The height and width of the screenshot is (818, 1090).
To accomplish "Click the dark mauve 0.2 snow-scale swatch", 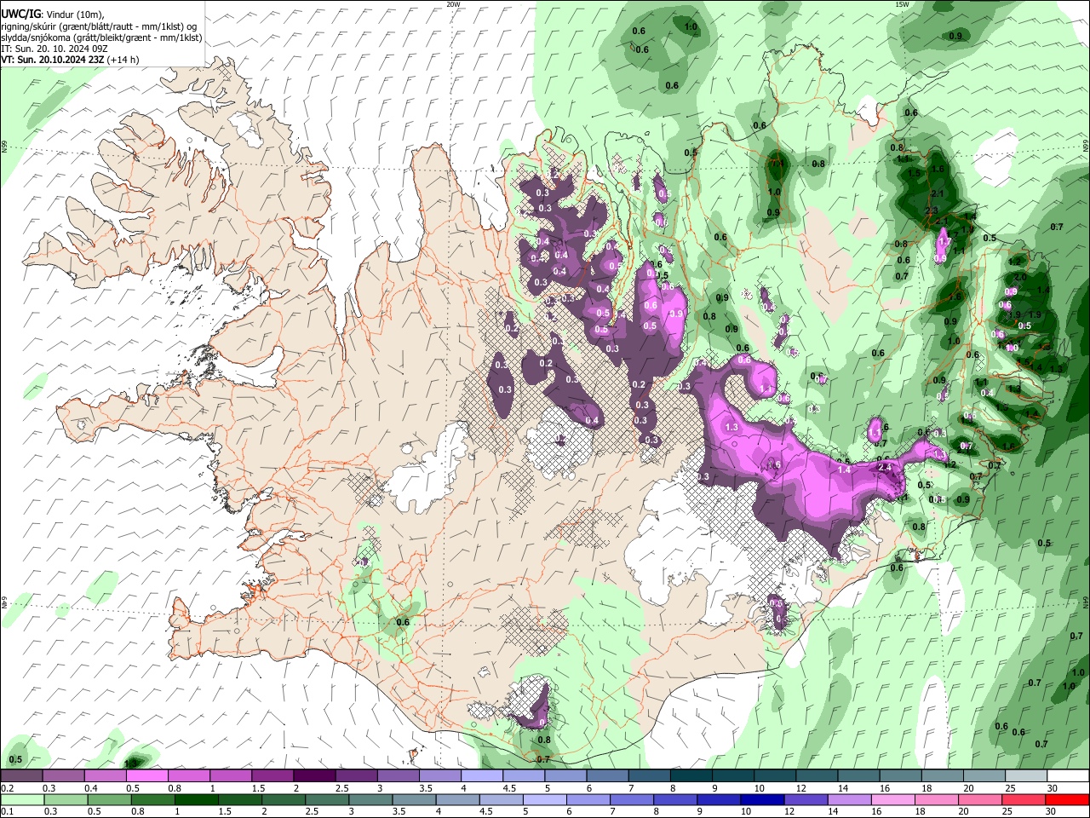I will point(21,776).
